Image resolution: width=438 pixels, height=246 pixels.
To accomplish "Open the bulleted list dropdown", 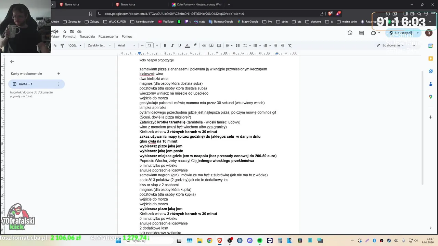I will [x=257, y=45].
